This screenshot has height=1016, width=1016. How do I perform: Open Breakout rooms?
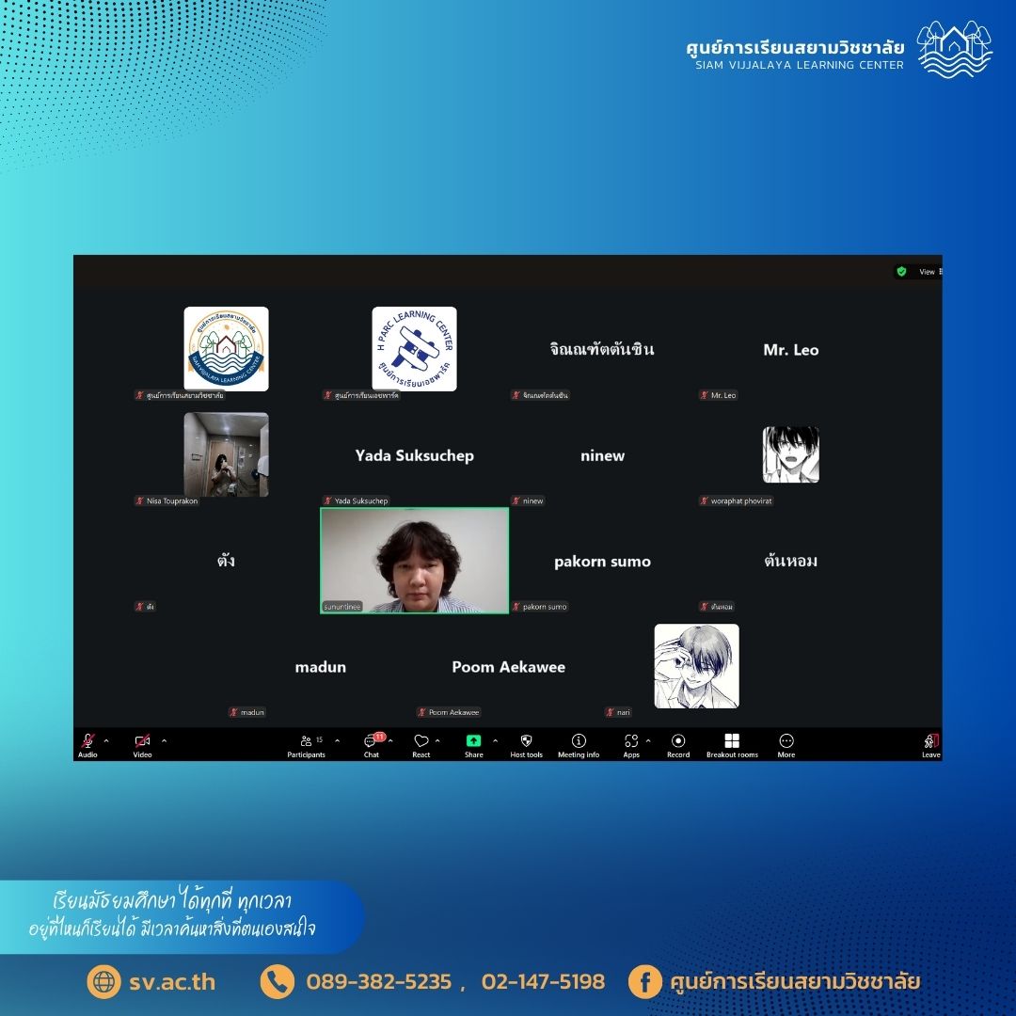pyautogui.click(x=732, y=742)
